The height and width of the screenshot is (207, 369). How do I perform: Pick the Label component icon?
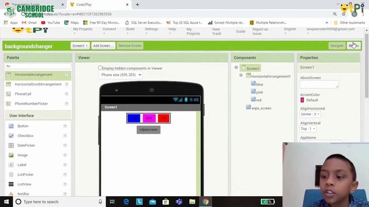(11, 165)
